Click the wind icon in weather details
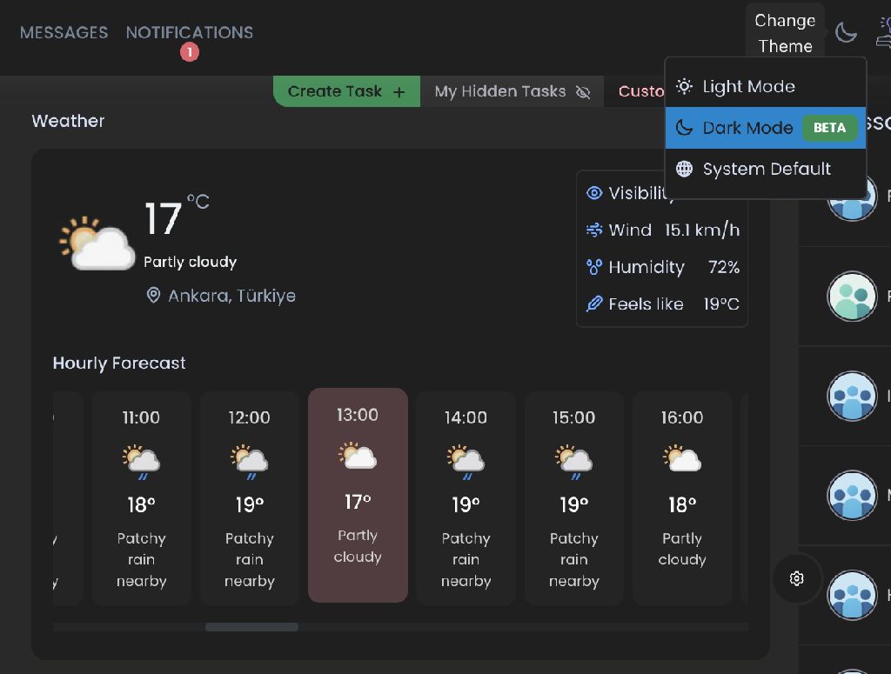The image size is (891, 674). pos(594,230)
